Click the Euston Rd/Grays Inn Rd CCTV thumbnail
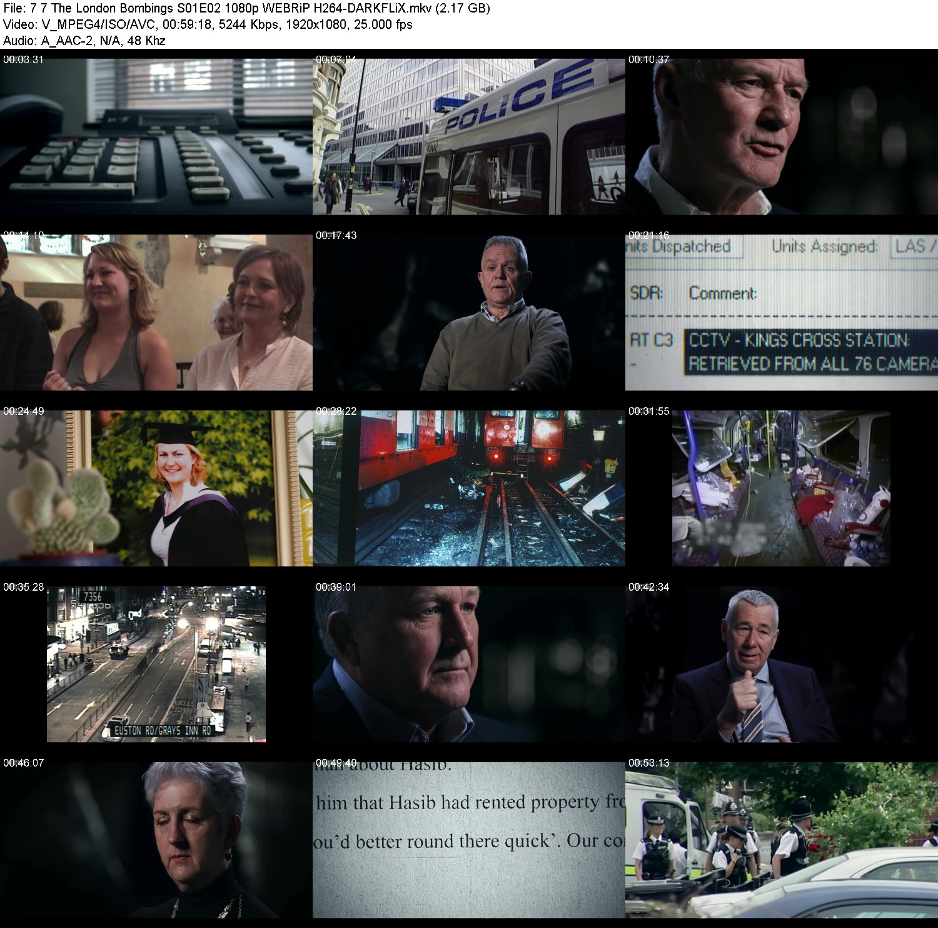Image resolution: width=938 pixels, height=928 pixels. 156,665
